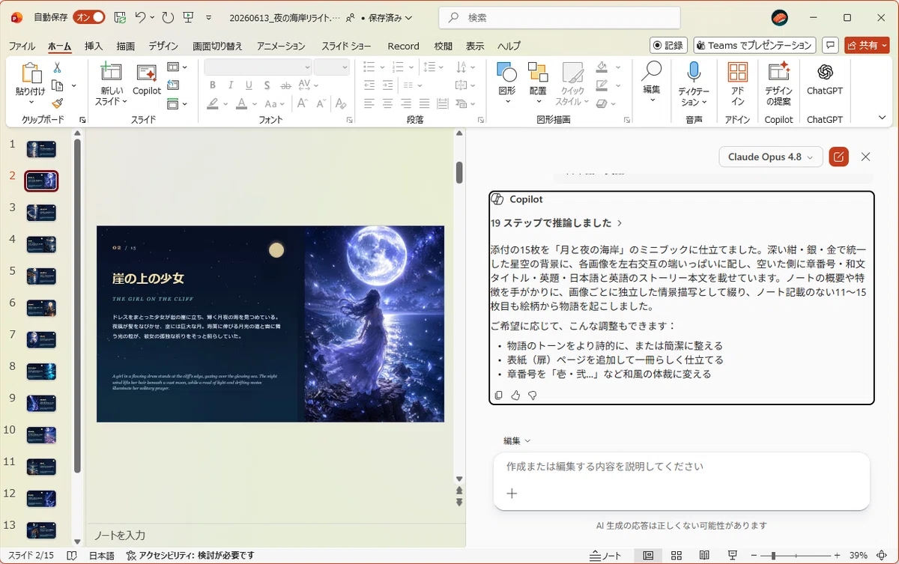The image size is (899, 564).
Task: Open the font color dropdown arrow
Action: 255,103
